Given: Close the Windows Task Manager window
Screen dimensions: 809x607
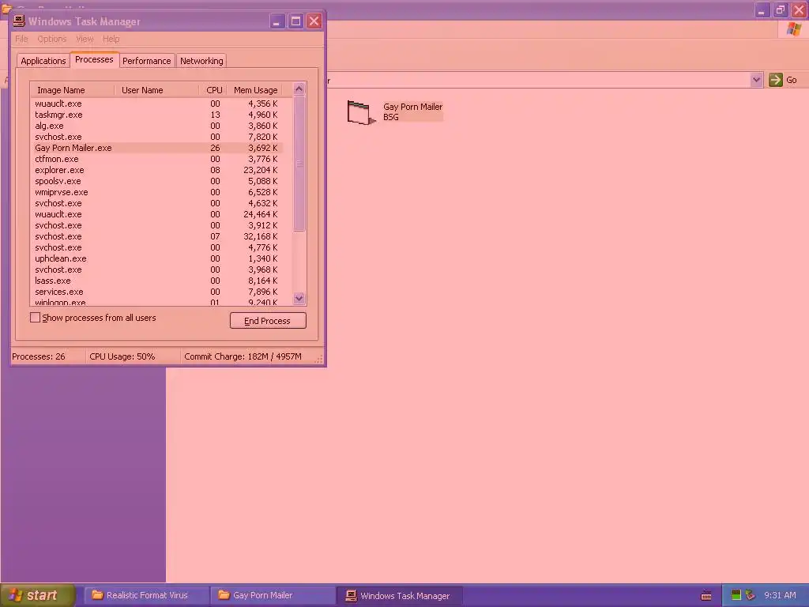Looking at the screenshot, I should (314, 21).
